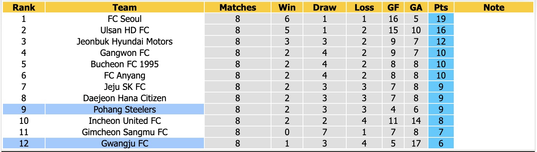Image resolution: width=537 pixels, height=152 pixels.
Task: Click the Note column header
Action: [x=494, y=7]
